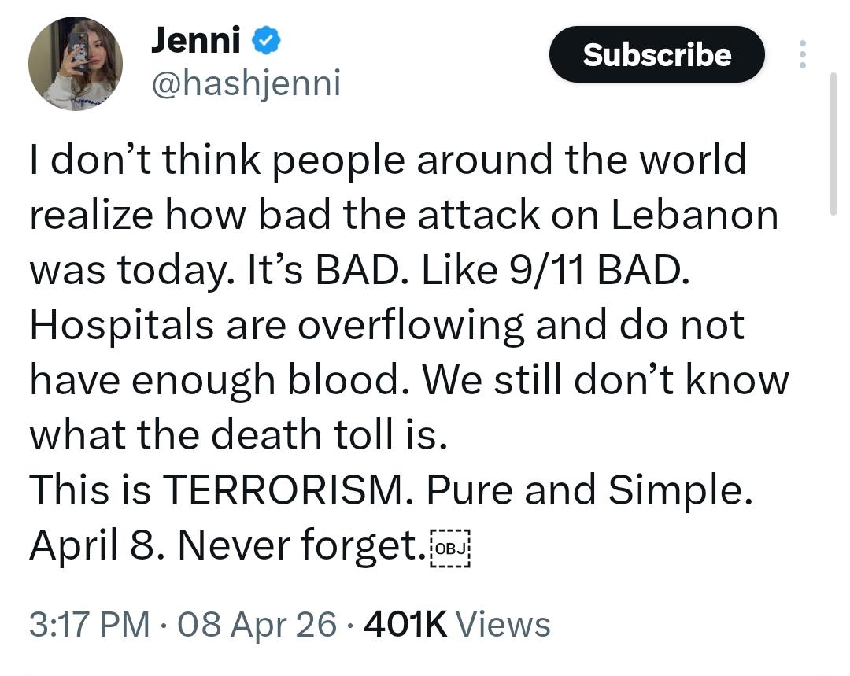The height and width of the screenshot is (676, 850).
Task: Open the 3:17 PM timestamp link
Action: coord(89,624)
